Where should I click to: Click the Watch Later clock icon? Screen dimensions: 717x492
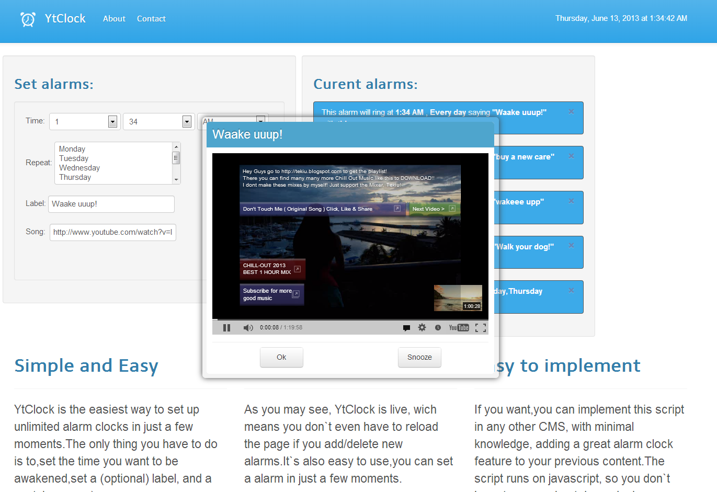click(438, 327)
